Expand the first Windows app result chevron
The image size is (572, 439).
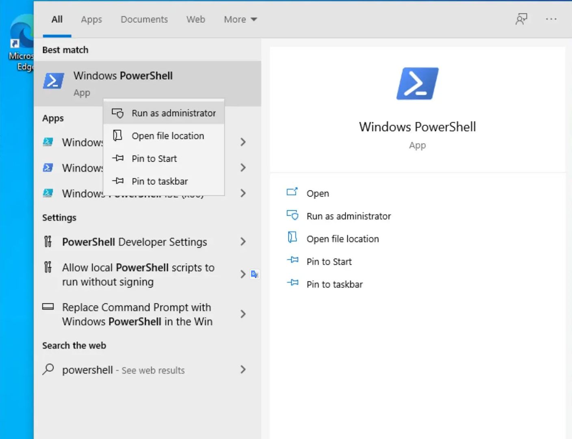pyautogui.click(x=243, y=142)
